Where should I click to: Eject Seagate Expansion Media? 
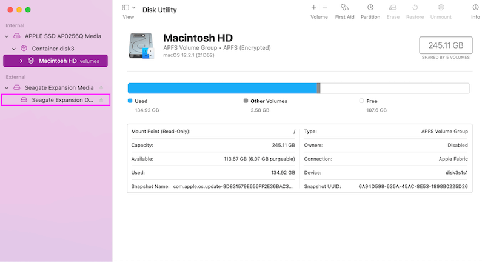(101, 87)
